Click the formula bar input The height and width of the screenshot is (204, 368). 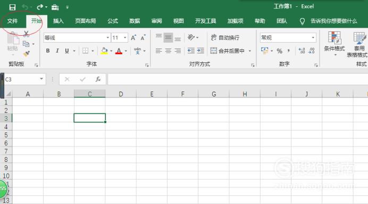pyautogui.click(x=238, y=79)
